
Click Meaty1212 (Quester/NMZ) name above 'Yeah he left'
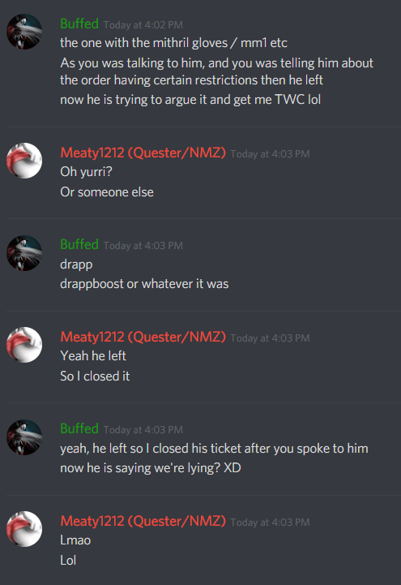143,337
